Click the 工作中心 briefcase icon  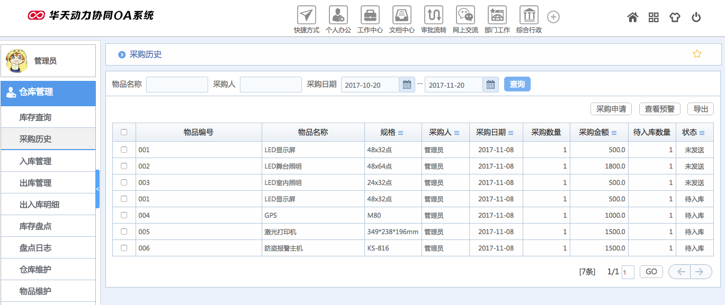click(x=370, y=15)
